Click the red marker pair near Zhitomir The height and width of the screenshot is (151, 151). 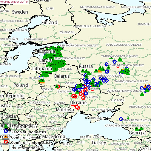click(74, 96)
